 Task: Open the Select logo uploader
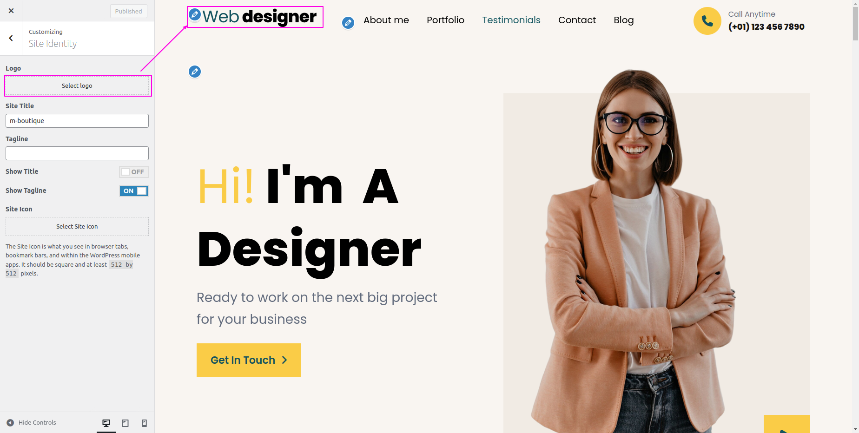coord(77,86)
